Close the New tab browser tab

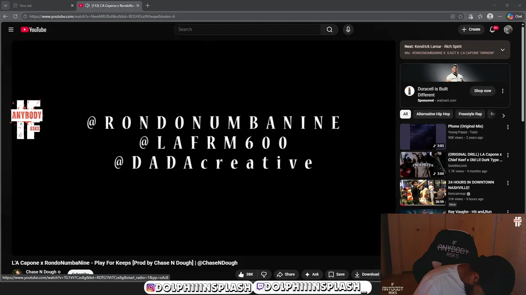pyautogui.click(x=72, y=6)
